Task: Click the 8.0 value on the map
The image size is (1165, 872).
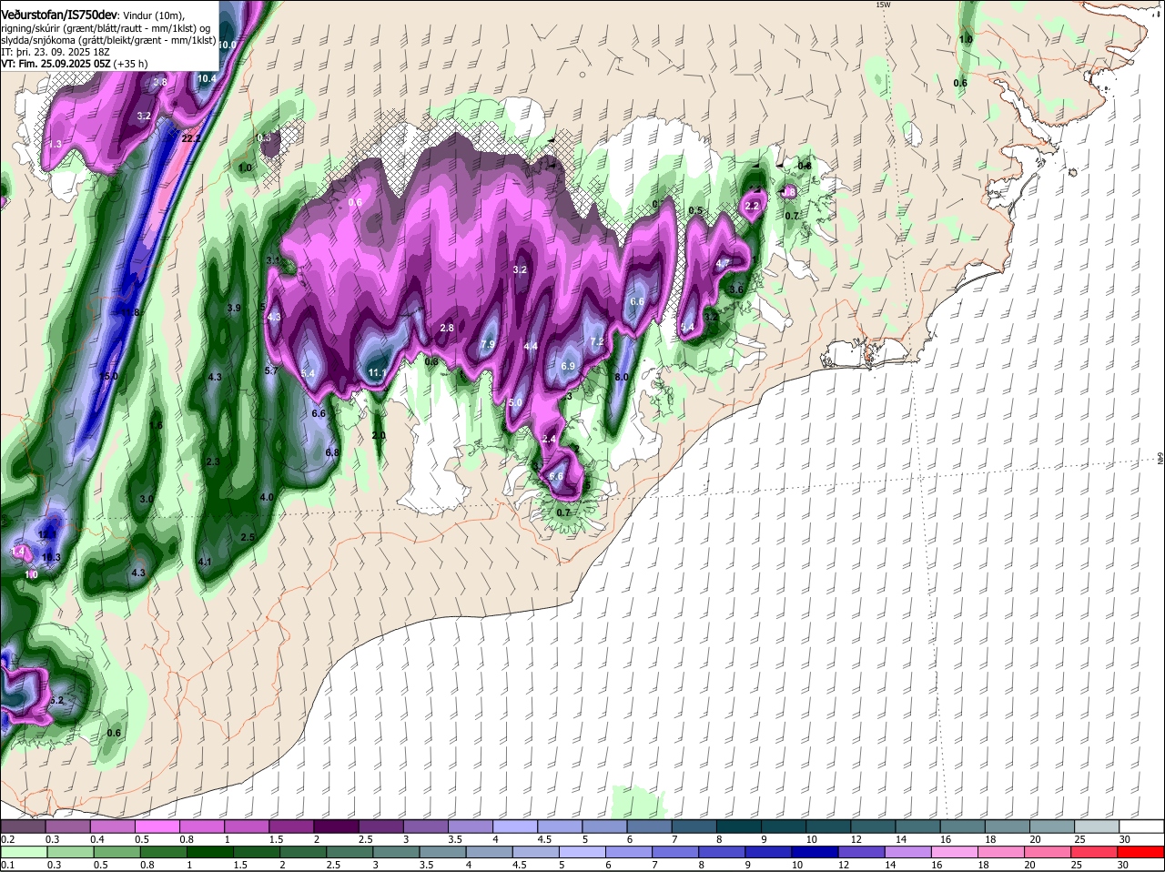Action: (622, 377)
